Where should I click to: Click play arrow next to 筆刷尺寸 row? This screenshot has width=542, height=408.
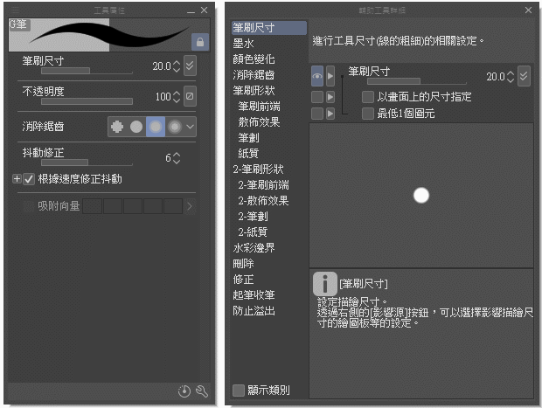tap(330, 76)
